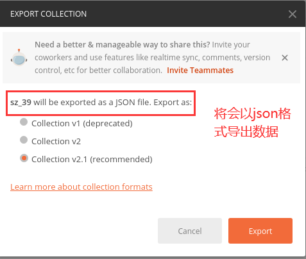Click the bold 'Need a better' banner heading
The height and width of the screenshot is (259, 306).
(x=123, y=45)
